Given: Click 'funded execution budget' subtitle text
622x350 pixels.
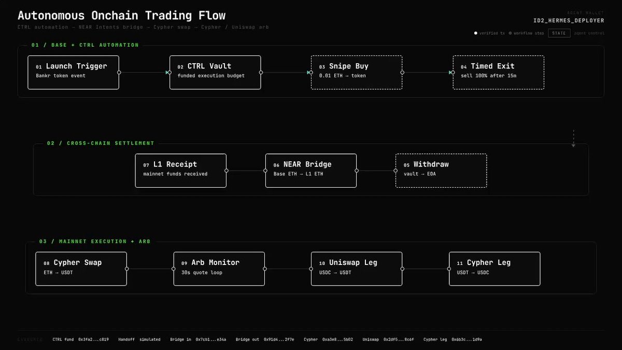Looking at the screenshot, I should point(211,76).
